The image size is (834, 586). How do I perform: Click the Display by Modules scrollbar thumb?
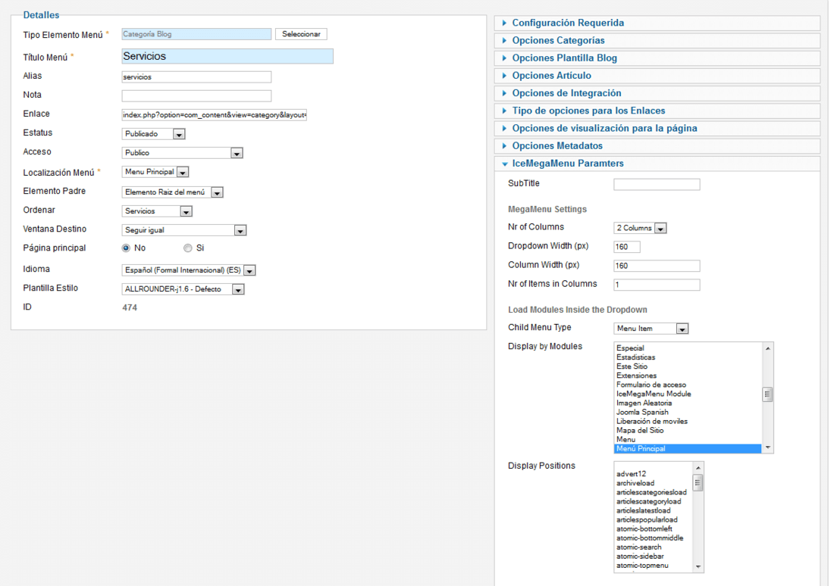click(x=767, y=394)
